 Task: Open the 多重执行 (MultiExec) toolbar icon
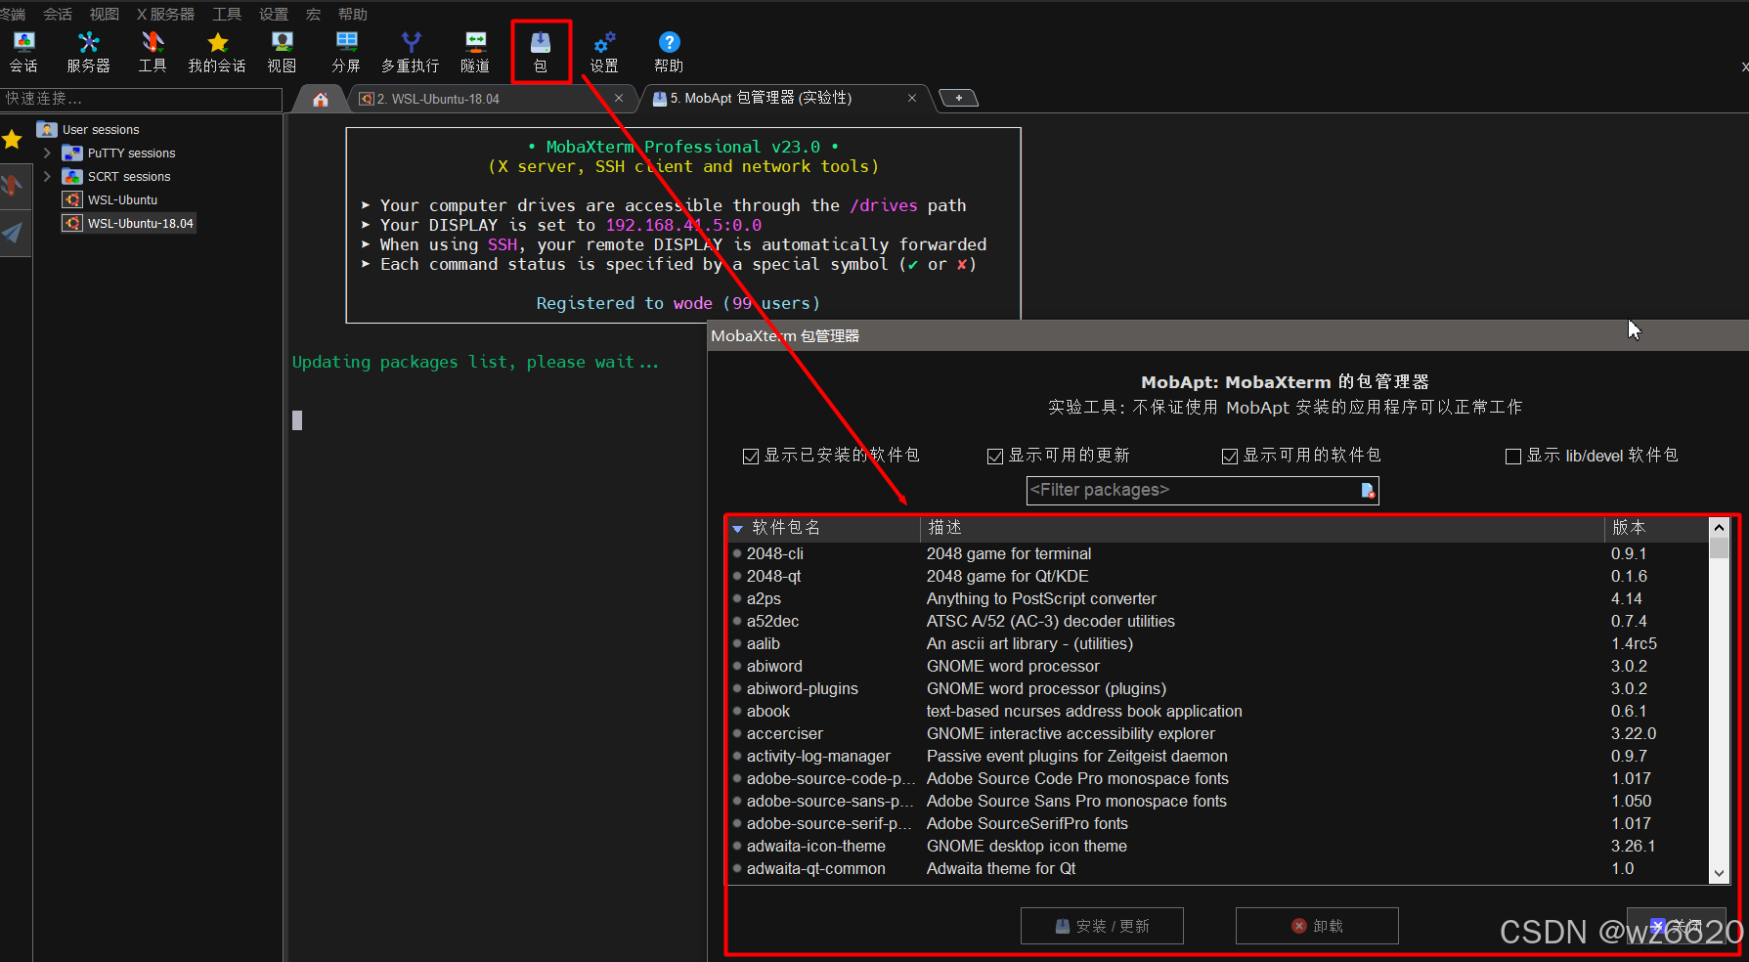411,52
